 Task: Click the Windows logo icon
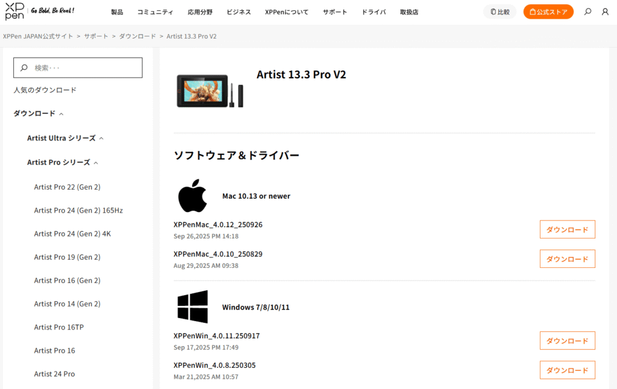[193, 307]
